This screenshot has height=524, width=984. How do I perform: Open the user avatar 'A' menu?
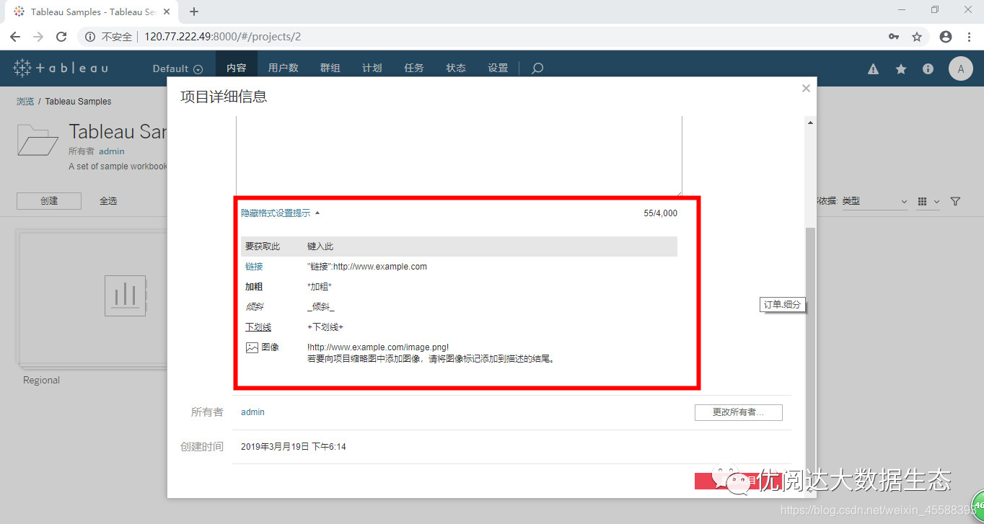point(960,69)
